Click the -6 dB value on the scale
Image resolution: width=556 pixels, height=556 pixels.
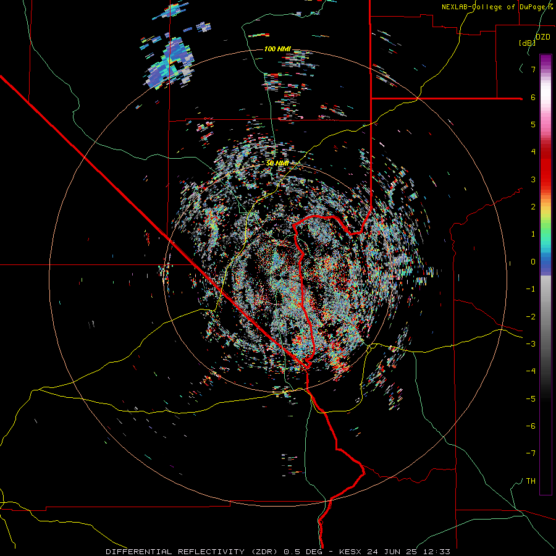[531, 426]
